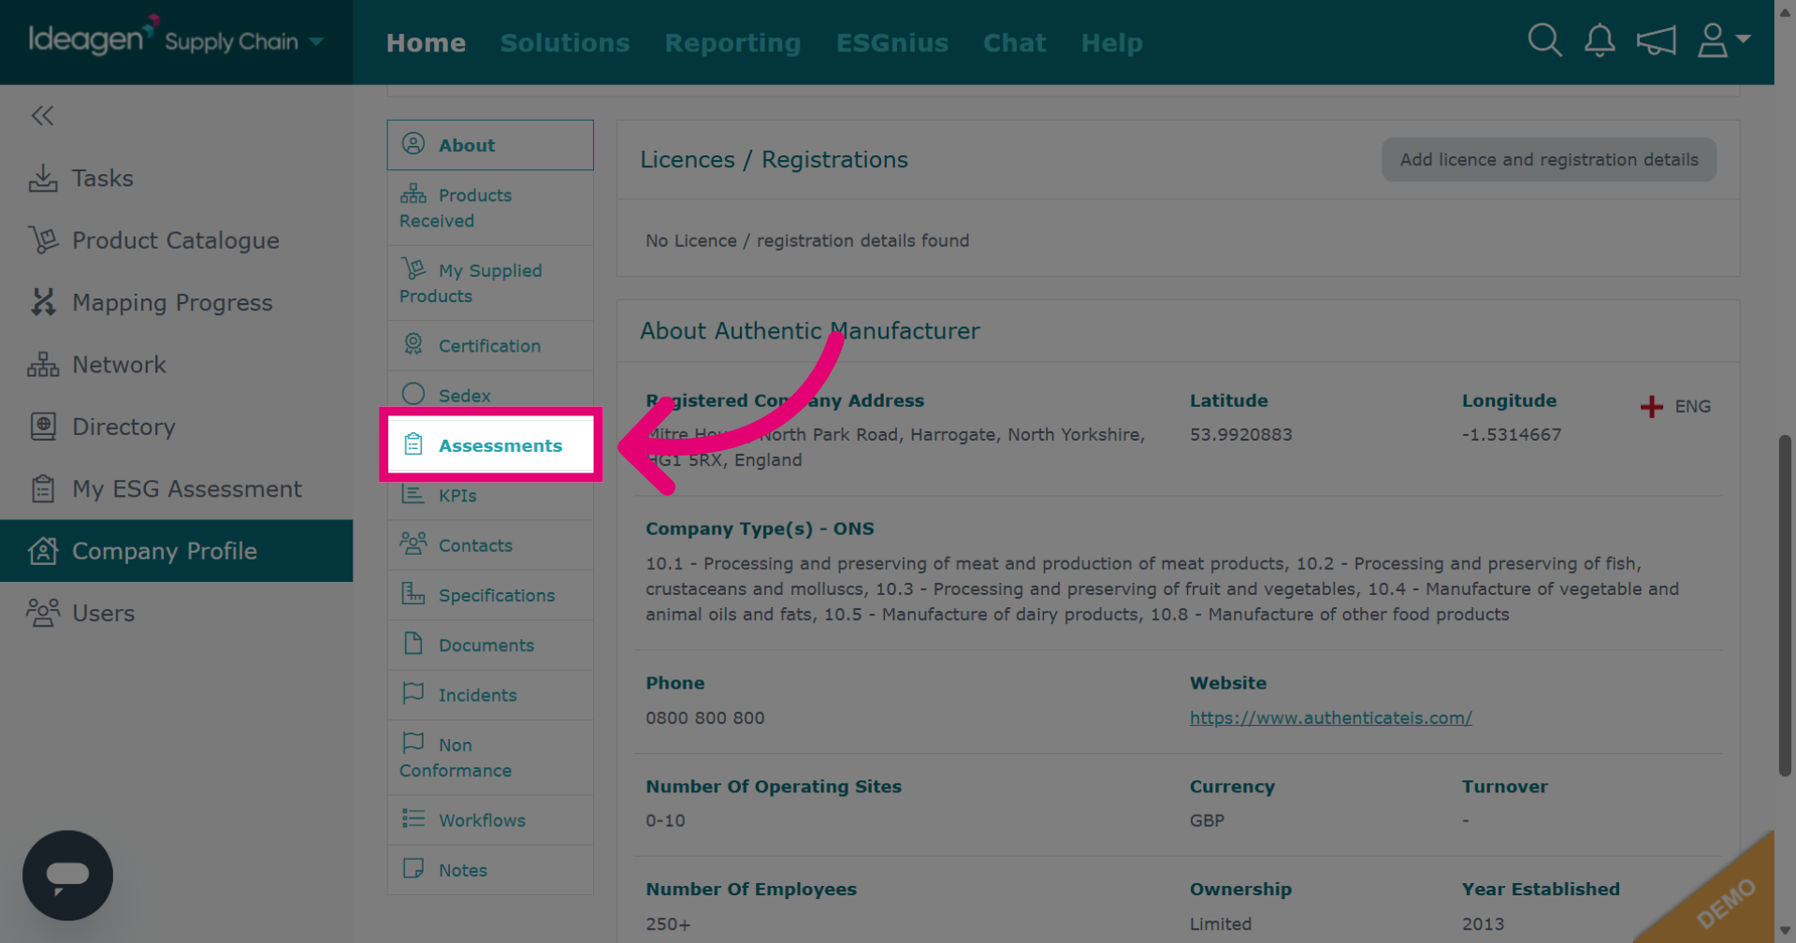1796x943 pixels.
Task: Go to Product Catalogue
Action: click(176, 240)
